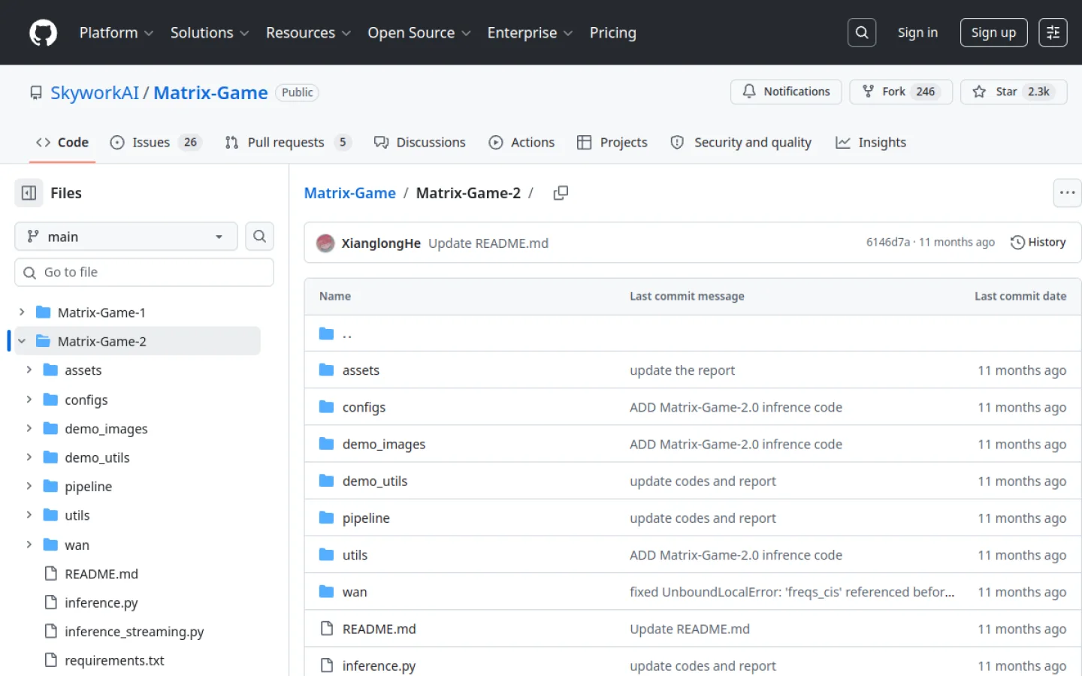Screen dimensions: 1082x676
Task: Expand the Enterprise menu
Action: [x=530, y=33]
